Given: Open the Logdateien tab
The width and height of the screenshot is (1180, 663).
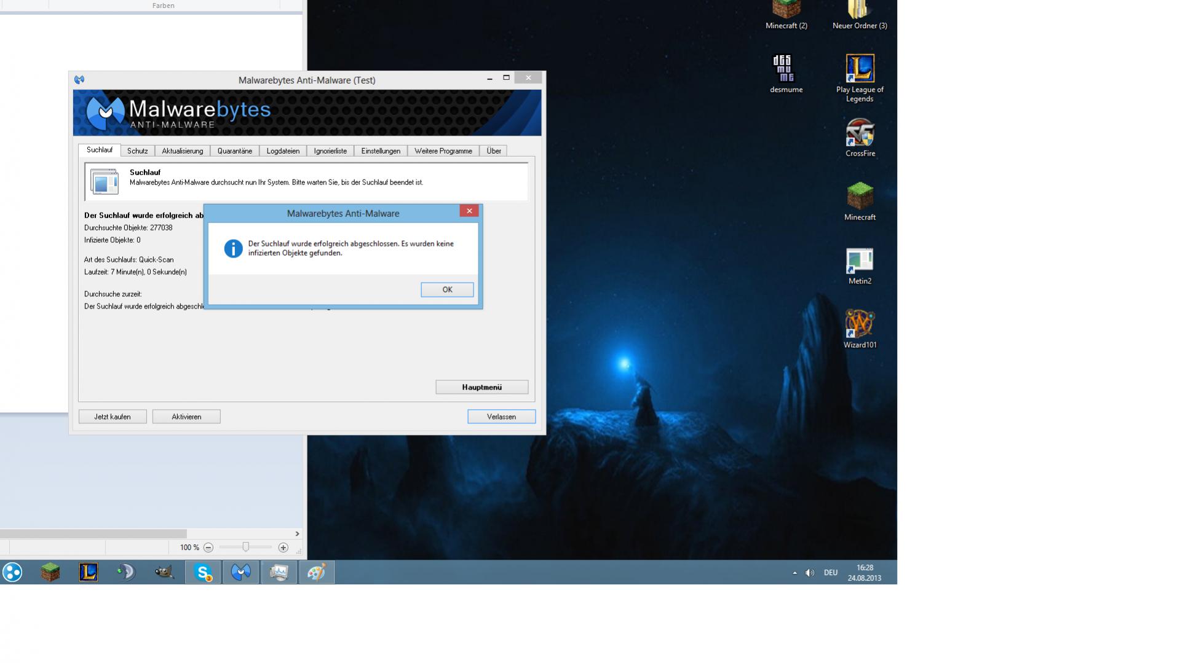Looking at the screenshot, I should (283, 151).
